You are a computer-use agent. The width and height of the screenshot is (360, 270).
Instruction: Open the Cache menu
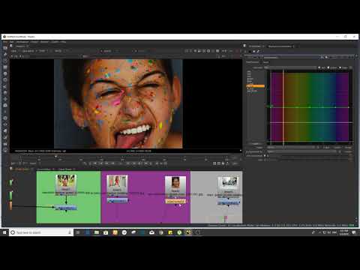pyautogui.click(x=55, y=42)
